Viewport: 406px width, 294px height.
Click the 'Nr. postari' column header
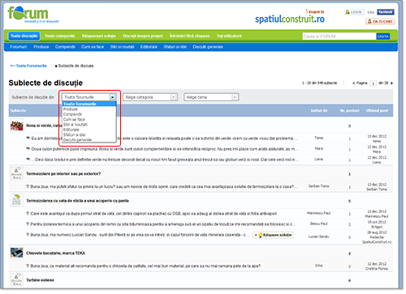pyautogui.click(x=349, y=111)
